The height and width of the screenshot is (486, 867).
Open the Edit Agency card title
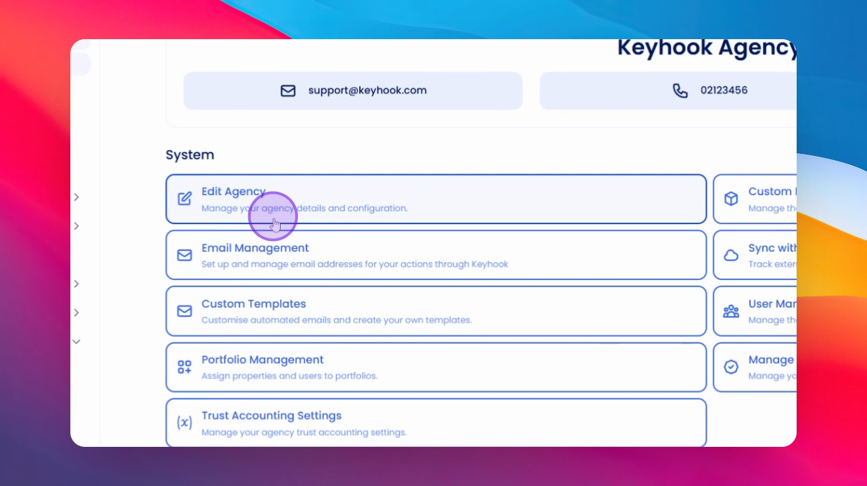[233, 192]
